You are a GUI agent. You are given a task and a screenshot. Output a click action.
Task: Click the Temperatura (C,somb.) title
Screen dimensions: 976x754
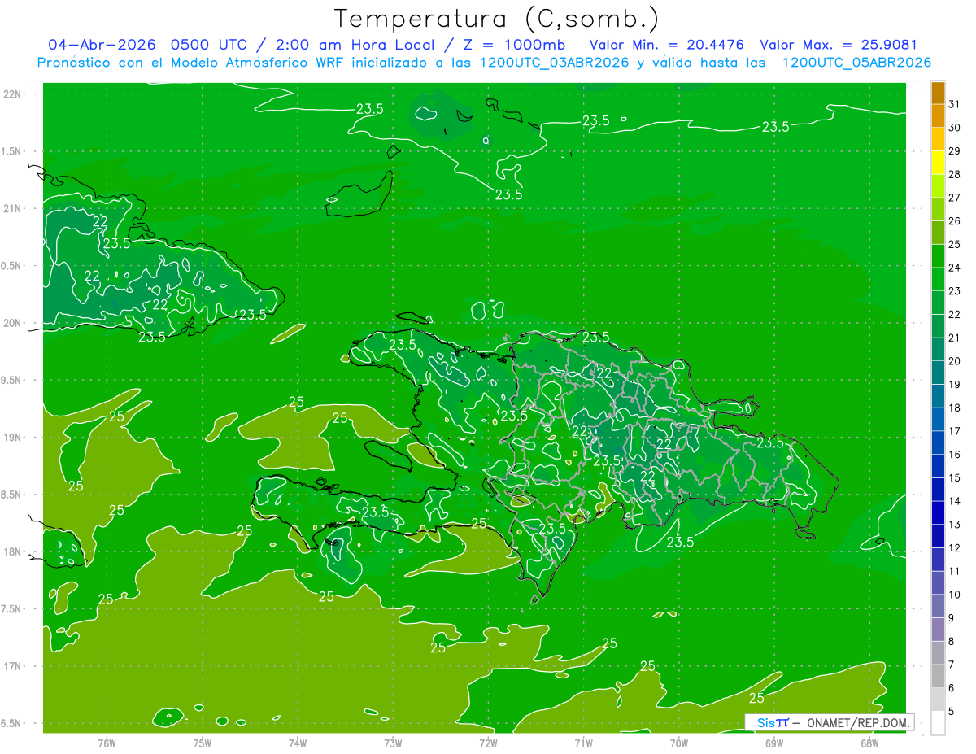(497, 20)
